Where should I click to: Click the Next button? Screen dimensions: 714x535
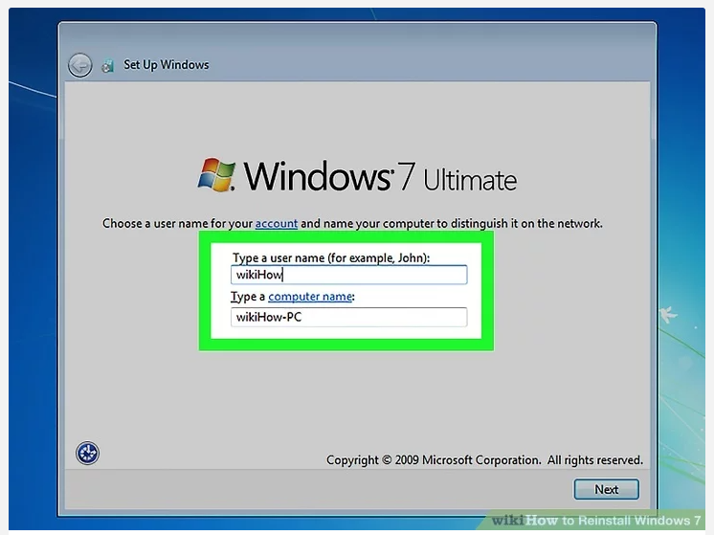tap(606, 489)
